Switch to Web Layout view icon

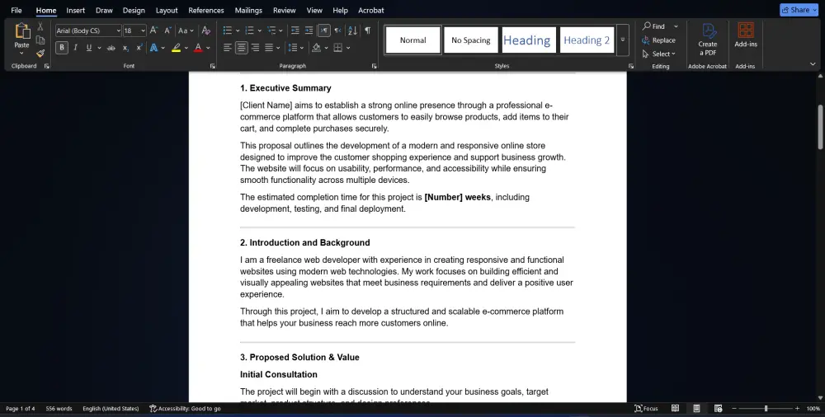tap(719, 409)
